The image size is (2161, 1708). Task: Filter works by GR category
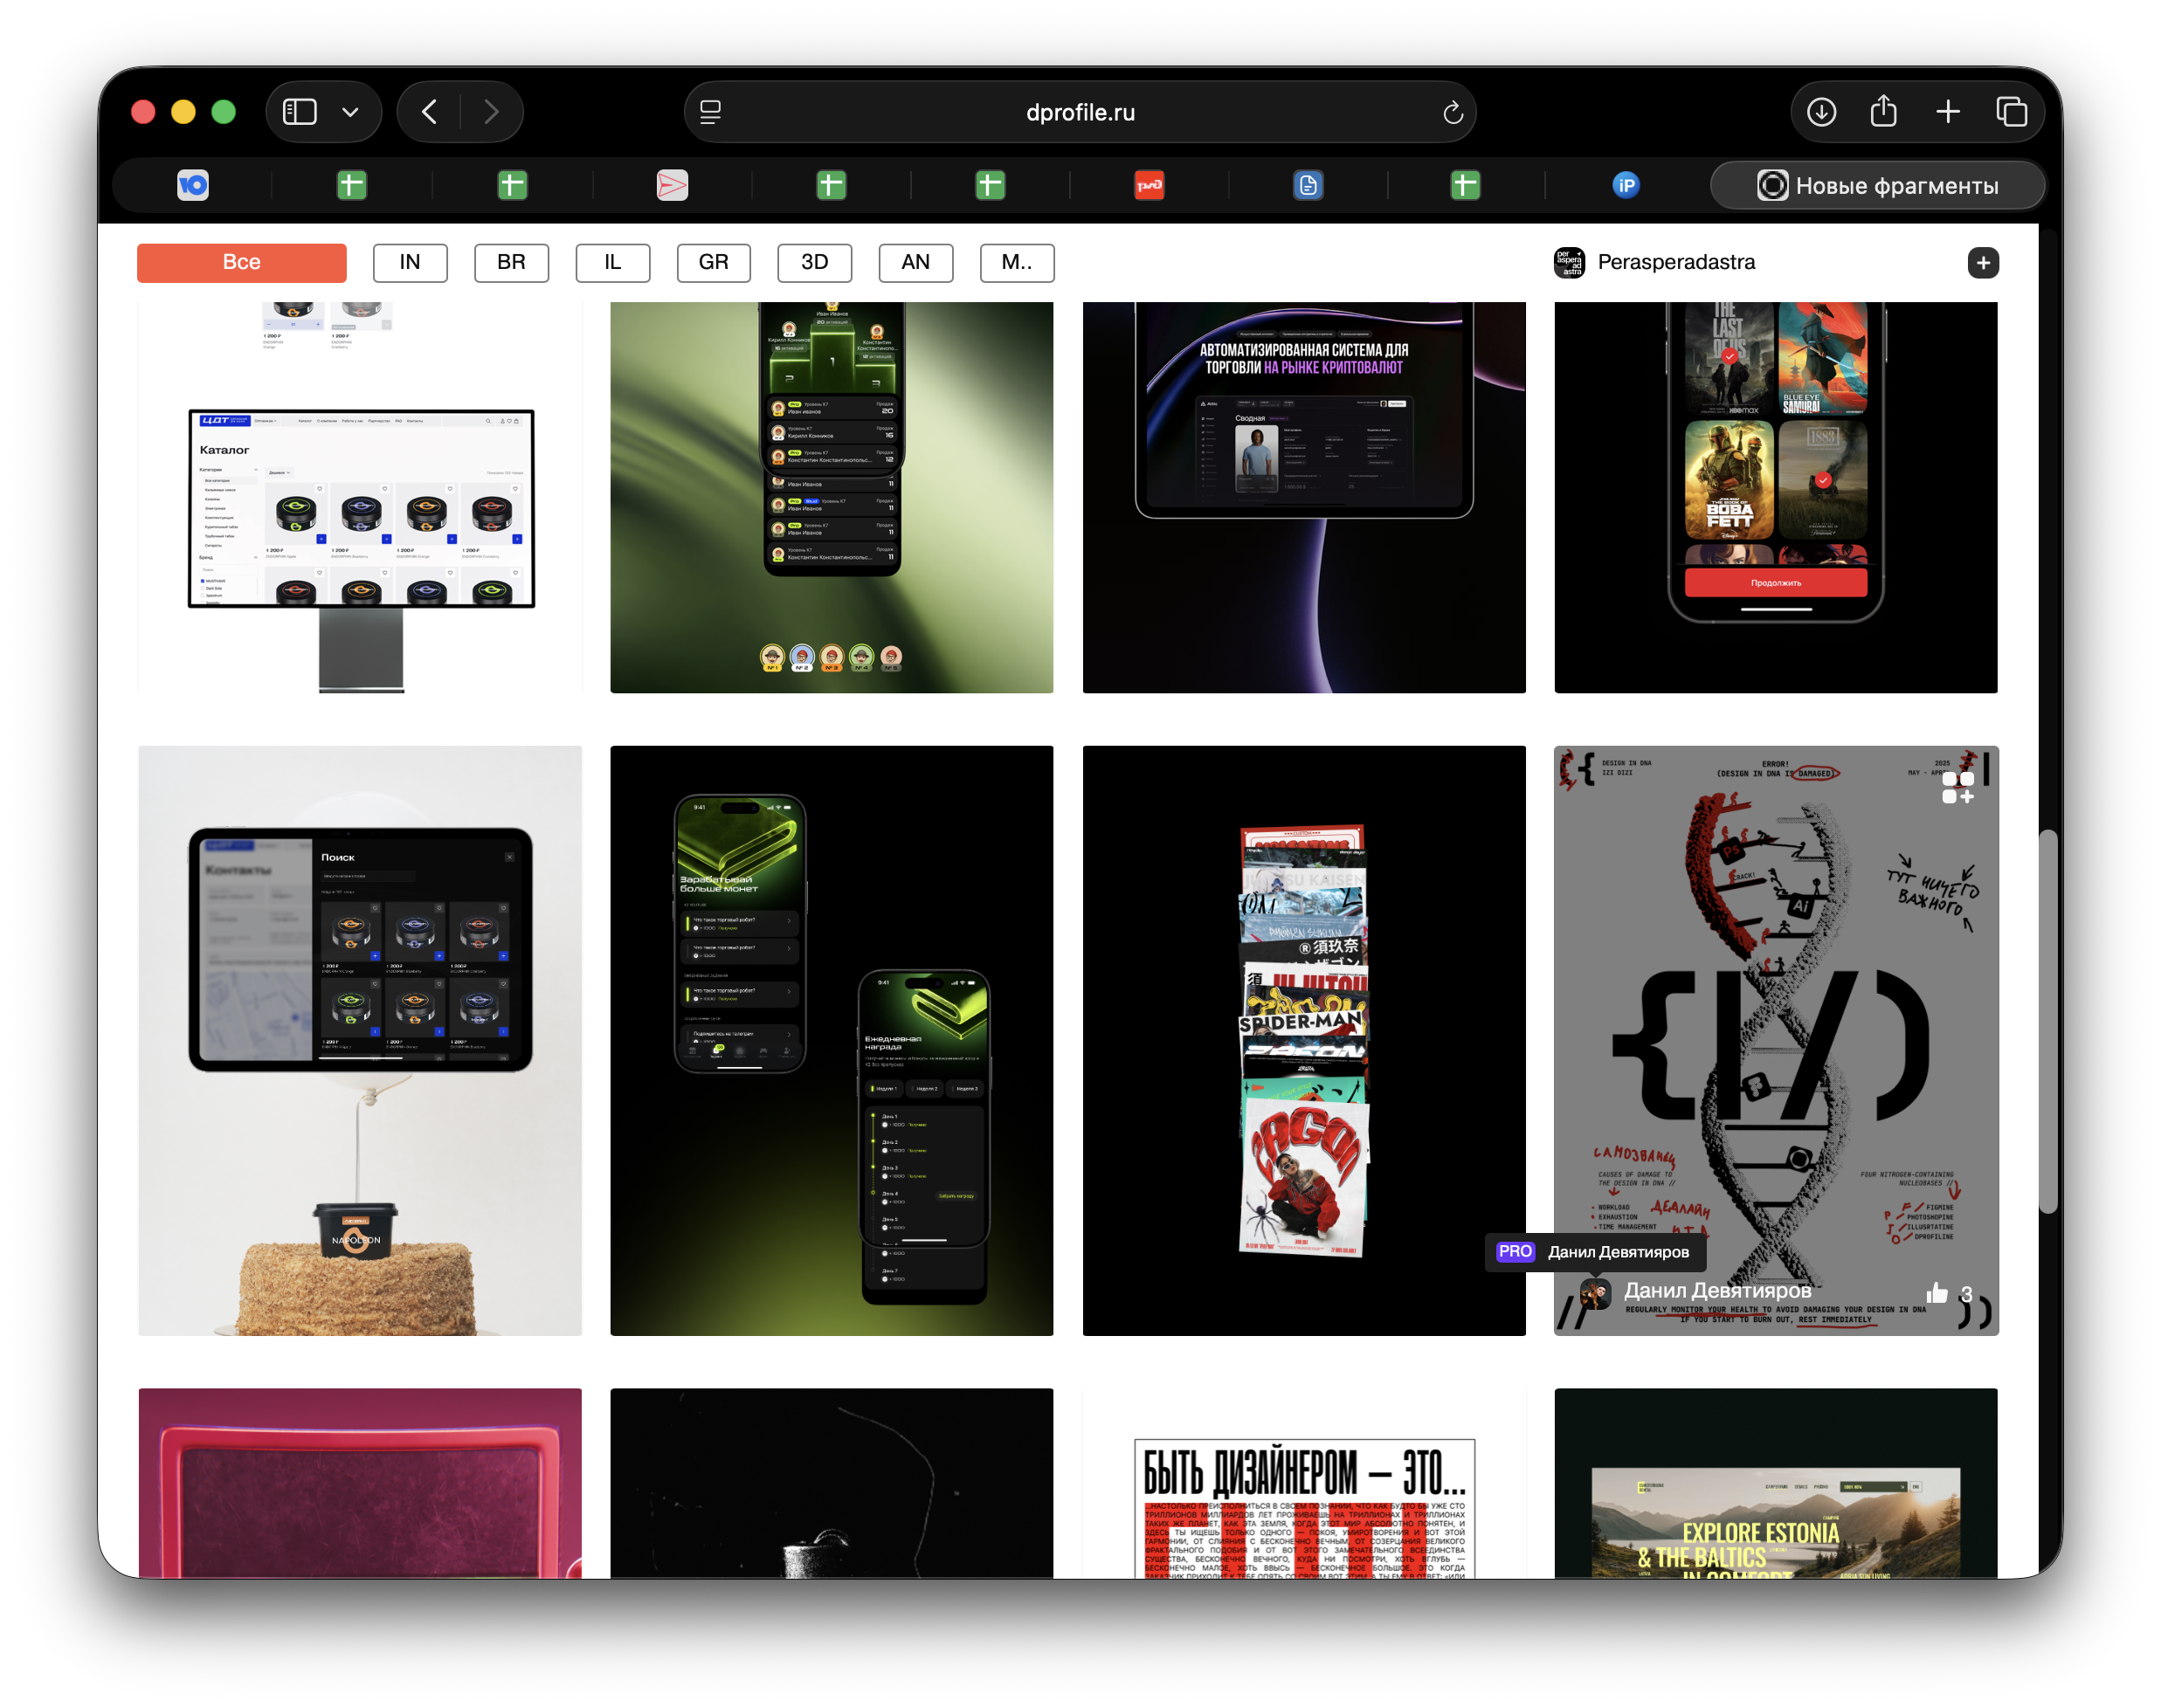(x=714, y=262)
